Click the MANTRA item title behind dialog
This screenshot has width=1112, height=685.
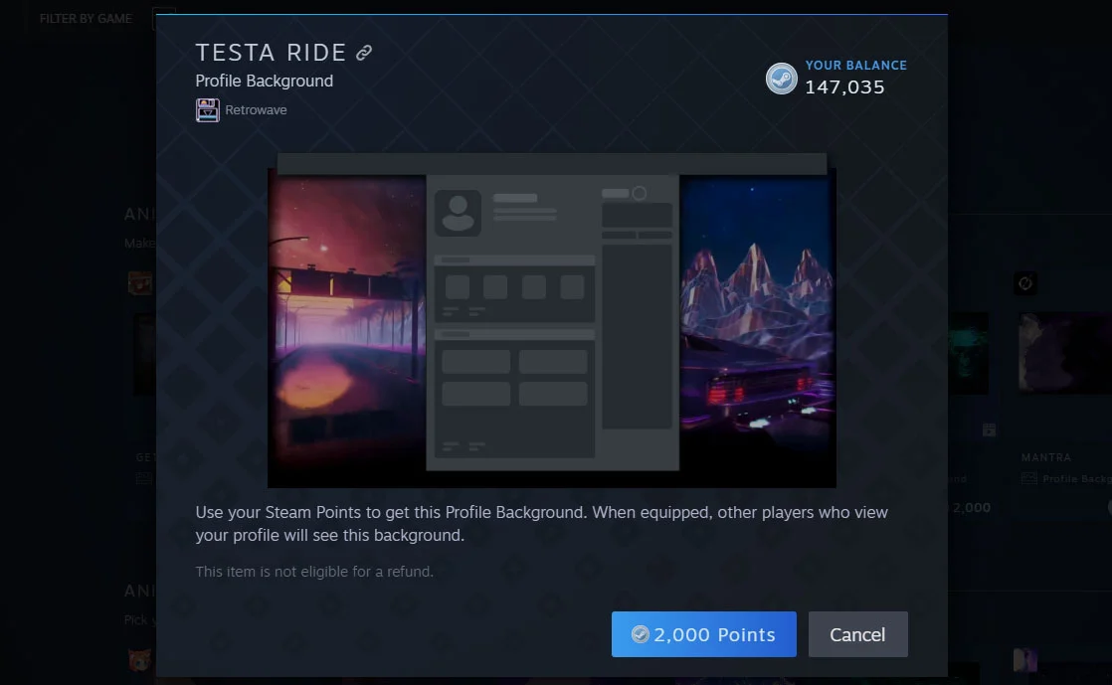point(1046,457)
